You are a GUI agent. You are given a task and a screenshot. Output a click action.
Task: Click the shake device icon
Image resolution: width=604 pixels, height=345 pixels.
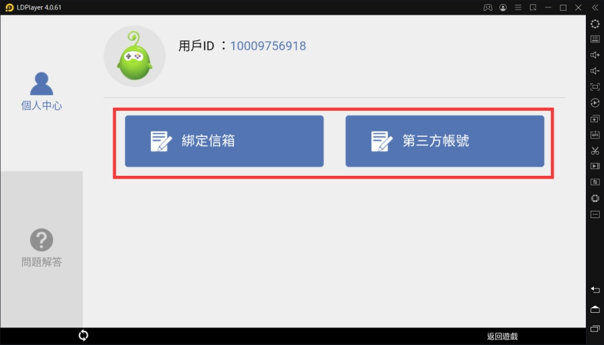595,198
